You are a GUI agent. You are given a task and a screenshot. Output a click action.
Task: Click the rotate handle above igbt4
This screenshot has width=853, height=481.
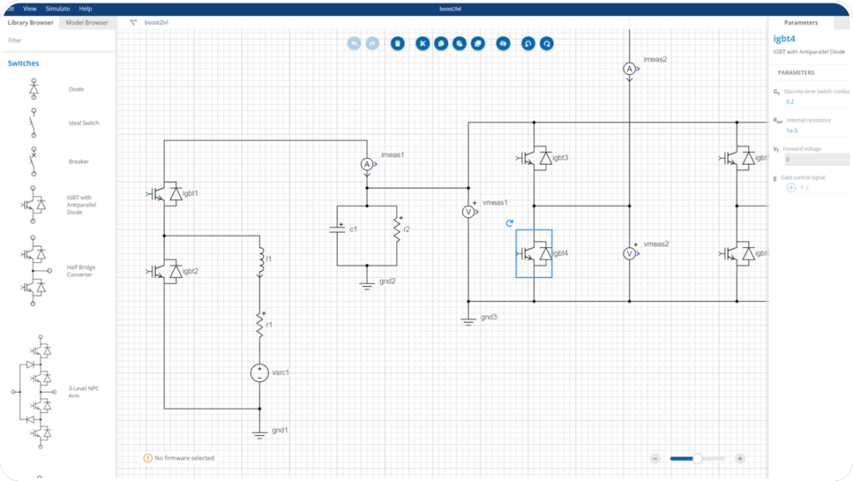point(510,223)
